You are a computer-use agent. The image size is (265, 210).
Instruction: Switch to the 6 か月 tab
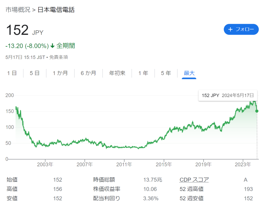pyautogui.click(x=89, y=73)
